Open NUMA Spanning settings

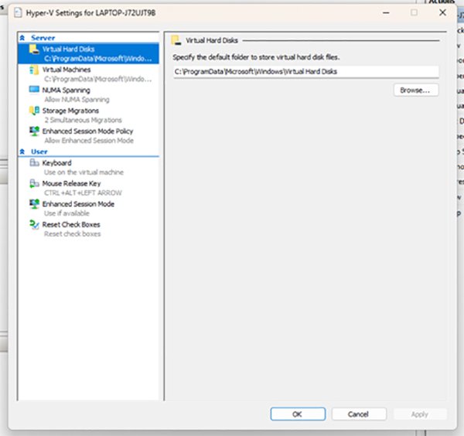tap(66, 90)
